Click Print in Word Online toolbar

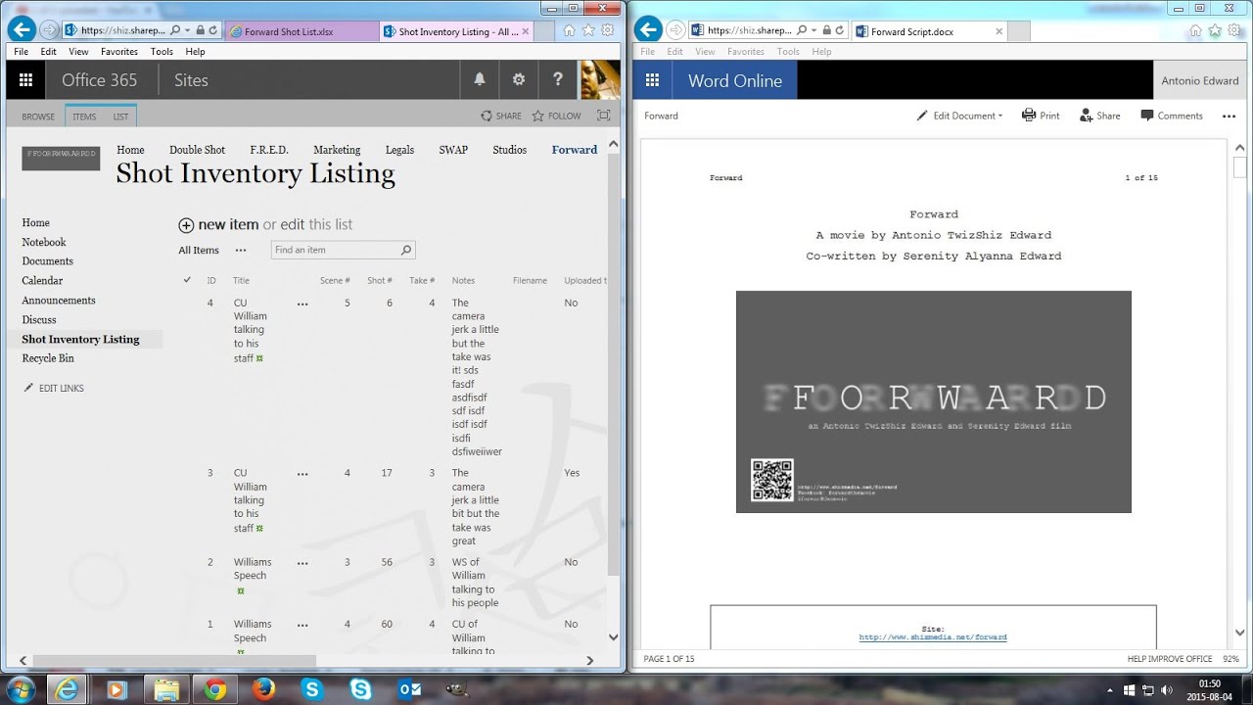[1041, 116]
